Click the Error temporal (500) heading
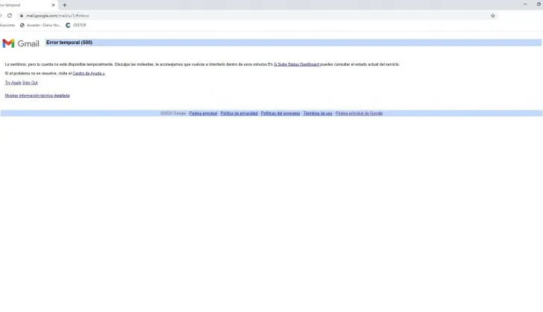The image size is (543, 312). click(x=69, y=43)
